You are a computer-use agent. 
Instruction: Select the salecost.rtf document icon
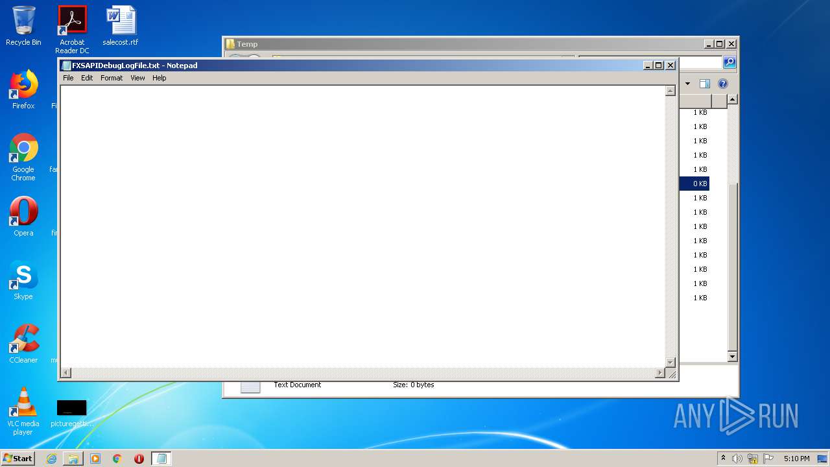(121, 26)
